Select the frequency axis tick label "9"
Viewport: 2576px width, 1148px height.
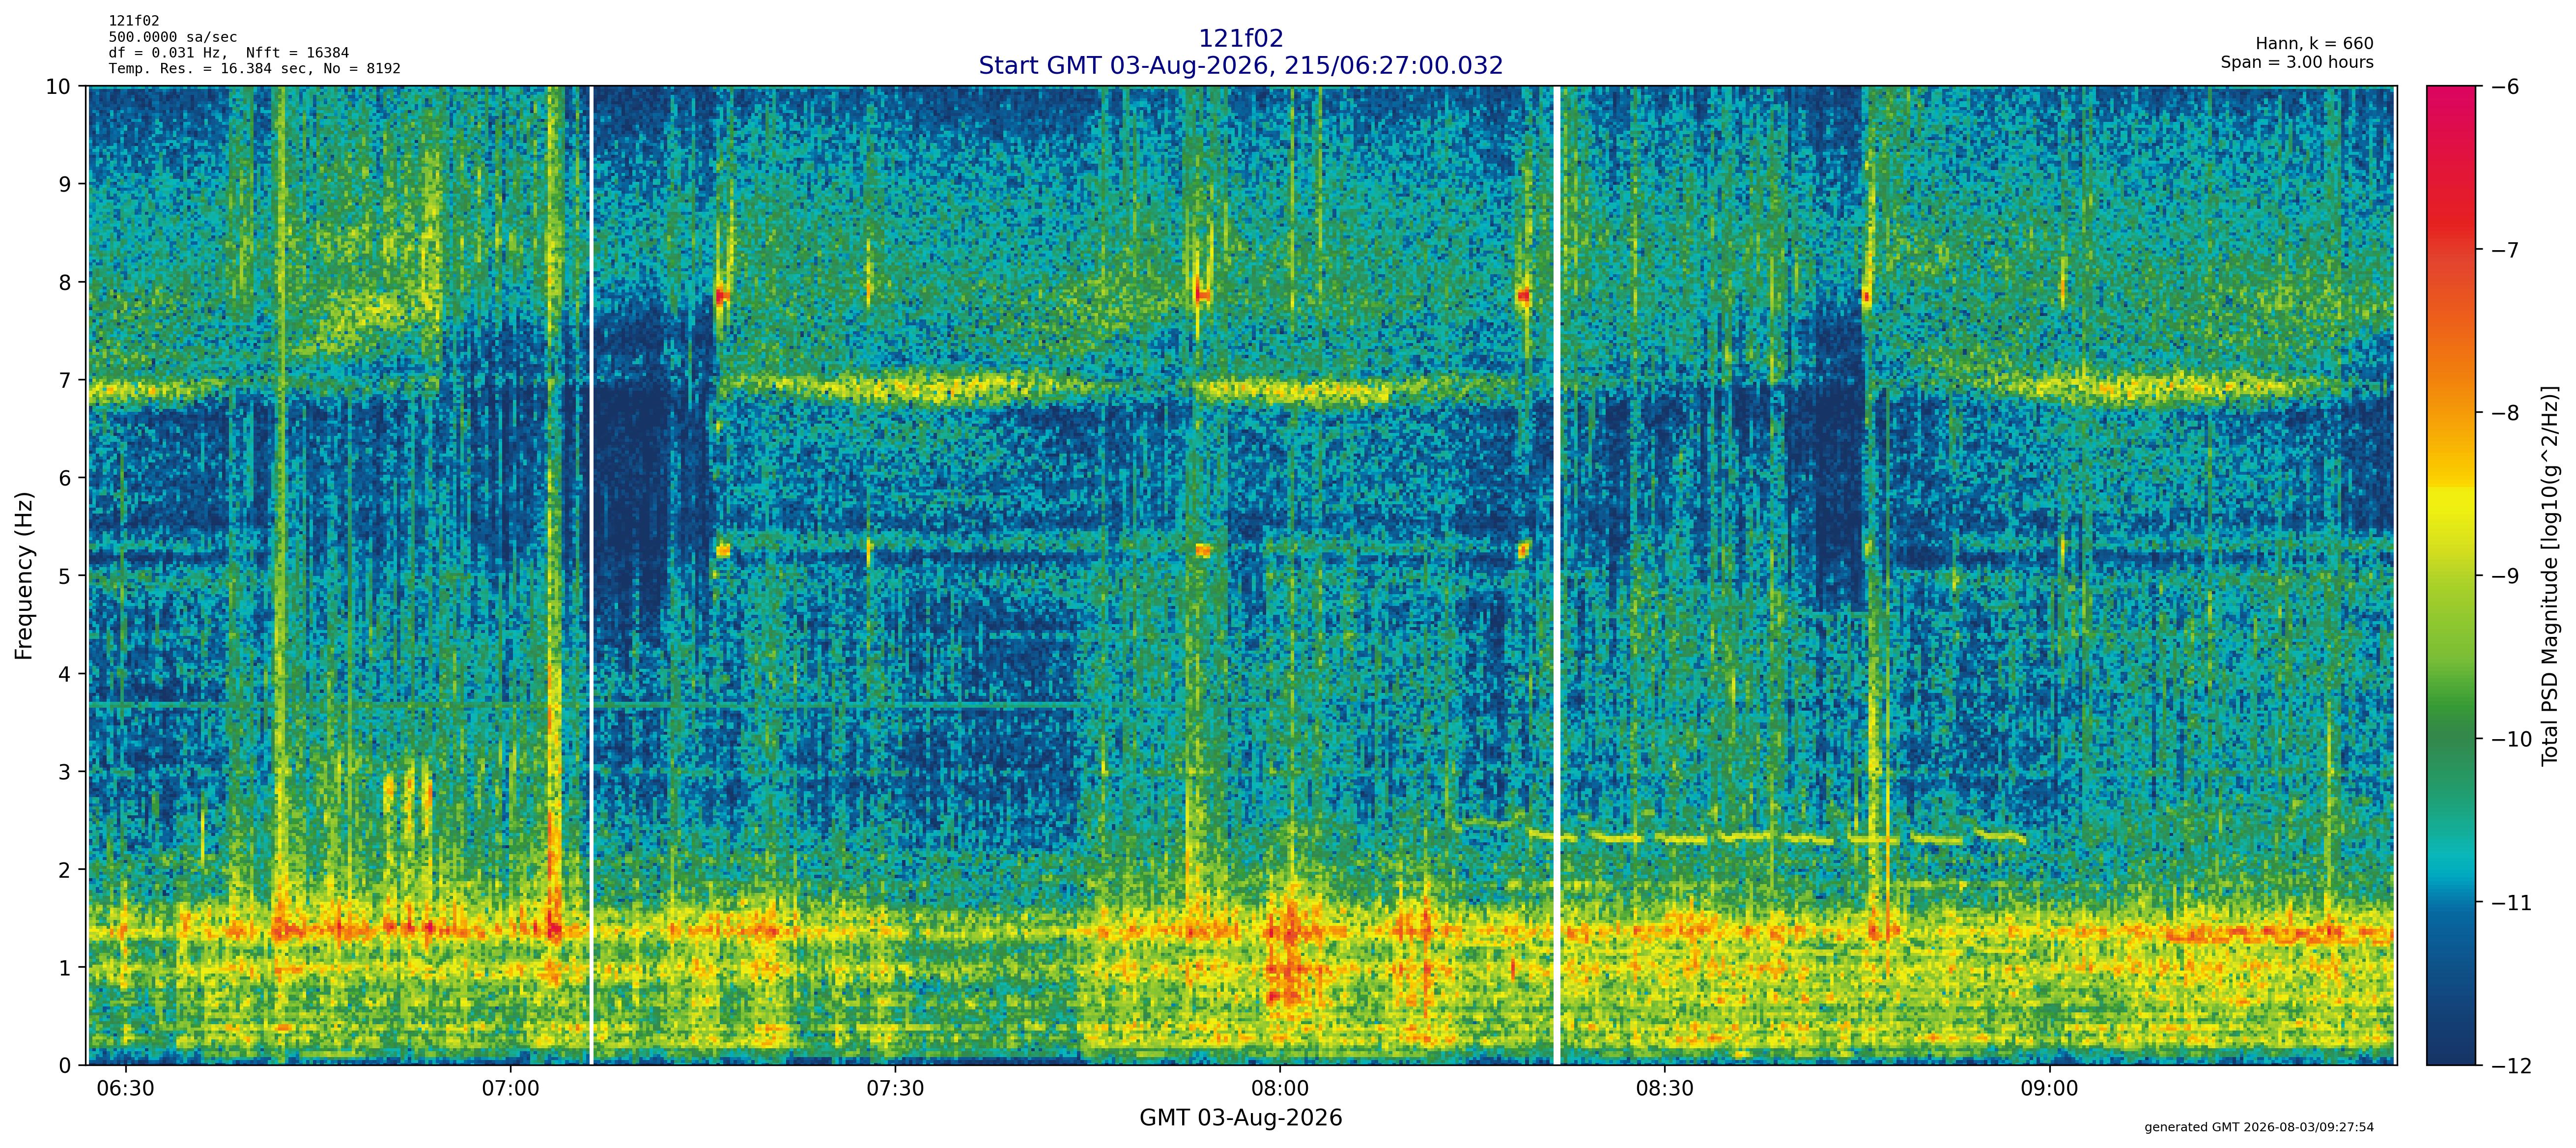(x=65, y=185)
